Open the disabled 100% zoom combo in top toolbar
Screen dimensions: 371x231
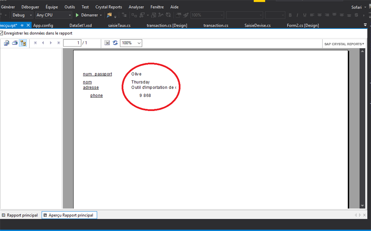click(x=207, y=15)
